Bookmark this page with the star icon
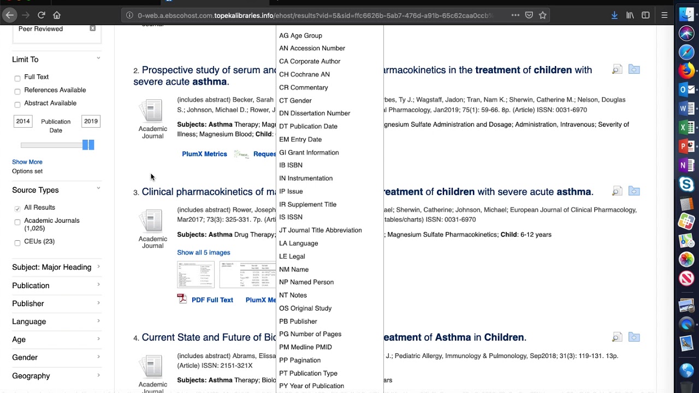699x393 pixels. tap(543, 15)
